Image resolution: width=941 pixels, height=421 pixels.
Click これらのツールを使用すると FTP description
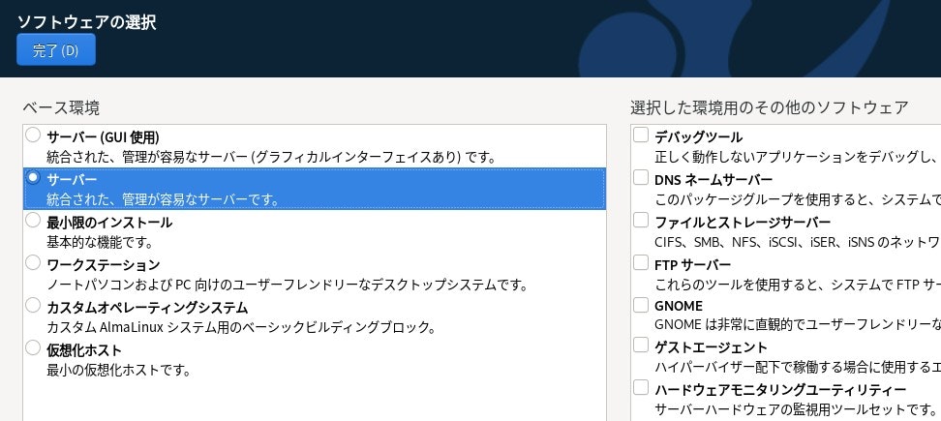798,285
